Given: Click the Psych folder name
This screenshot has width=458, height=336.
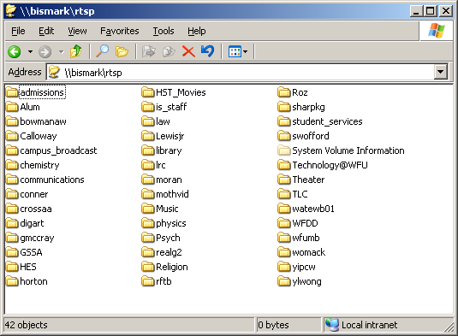Looking at the screenshot, I should coord(168,238).
